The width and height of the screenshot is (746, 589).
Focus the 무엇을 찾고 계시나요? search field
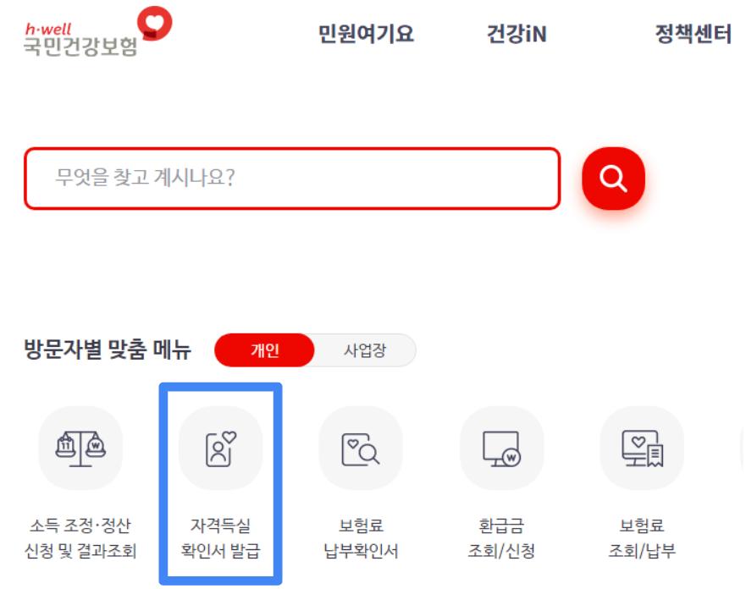click(x=292, y=179)
